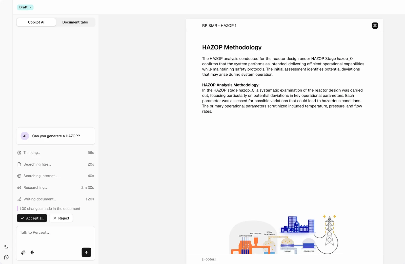Screen dimensions: 405x264
Task: Switch to the Copilot Ai tab
Action: tap(36, 22)
